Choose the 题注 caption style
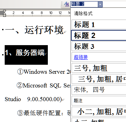This screenshot has width=126, height=122. pos(99,101)
